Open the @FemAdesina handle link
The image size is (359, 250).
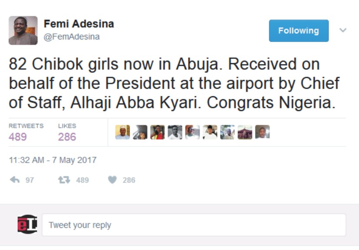(72, 37)
